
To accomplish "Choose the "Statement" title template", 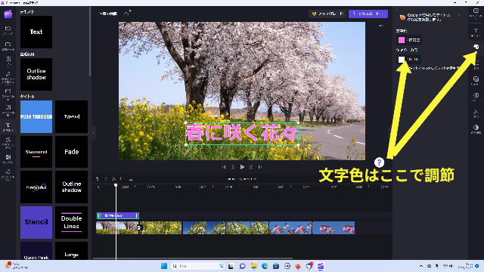I will click(x=36, y=152).
